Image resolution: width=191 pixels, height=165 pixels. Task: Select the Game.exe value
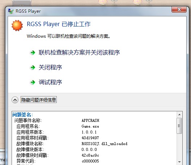tap(90, 126)
